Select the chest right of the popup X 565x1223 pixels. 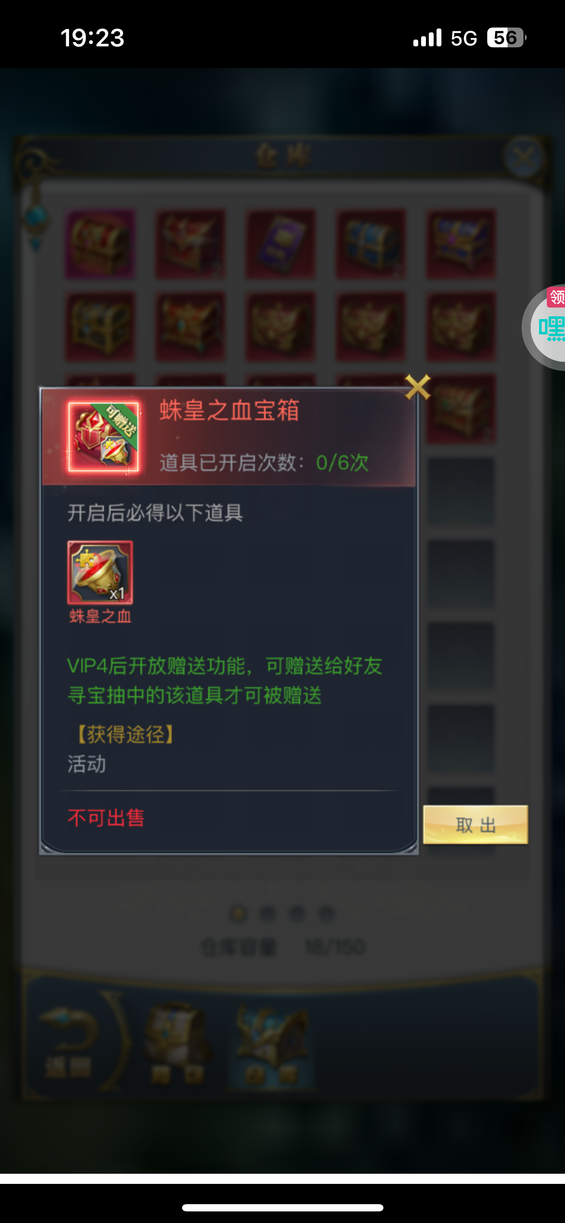coord(461,409)
